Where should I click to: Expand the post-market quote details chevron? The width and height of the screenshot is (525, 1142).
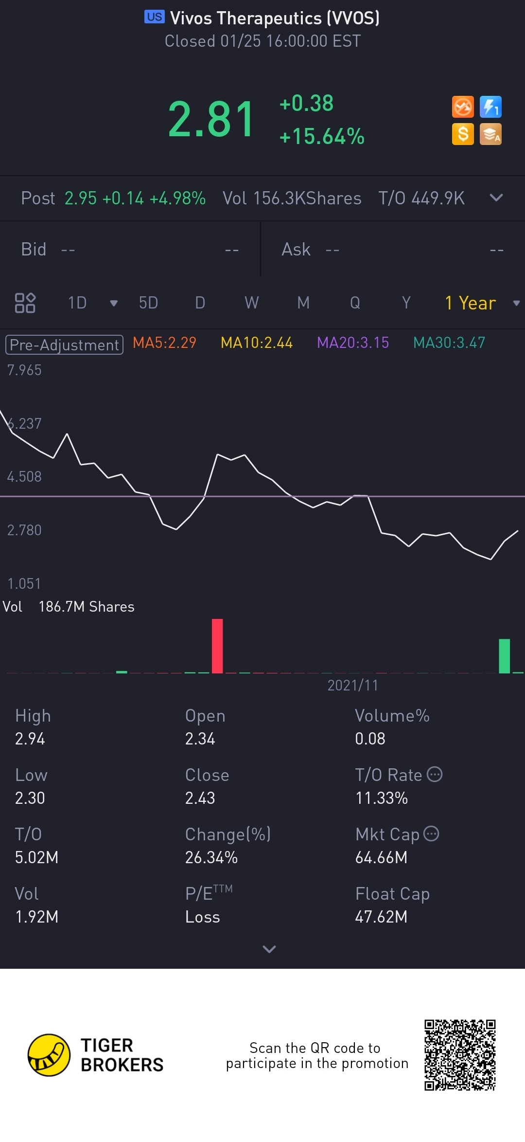pos(496,198)
